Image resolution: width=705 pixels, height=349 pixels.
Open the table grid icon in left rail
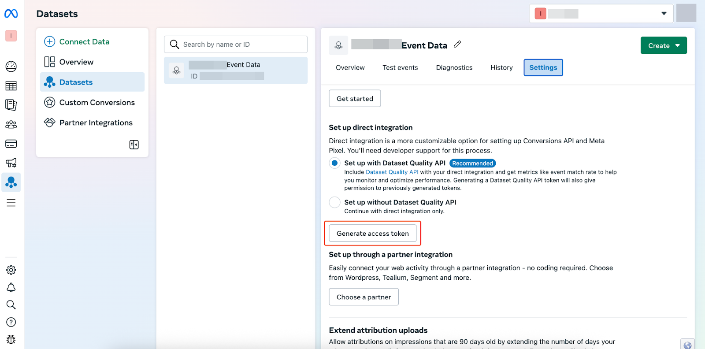[11, 86]
